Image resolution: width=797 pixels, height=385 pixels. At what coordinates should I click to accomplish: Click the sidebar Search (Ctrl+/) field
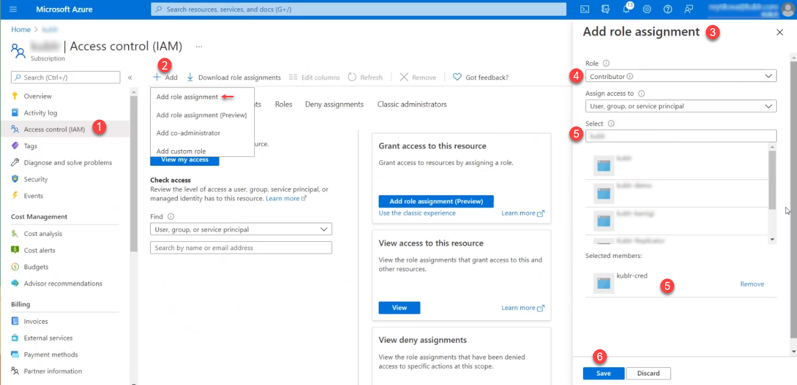pyautogui.click(x=66, y=77)
